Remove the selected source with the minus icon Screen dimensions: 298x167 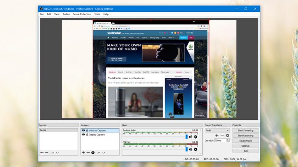(x=88, y=152)
